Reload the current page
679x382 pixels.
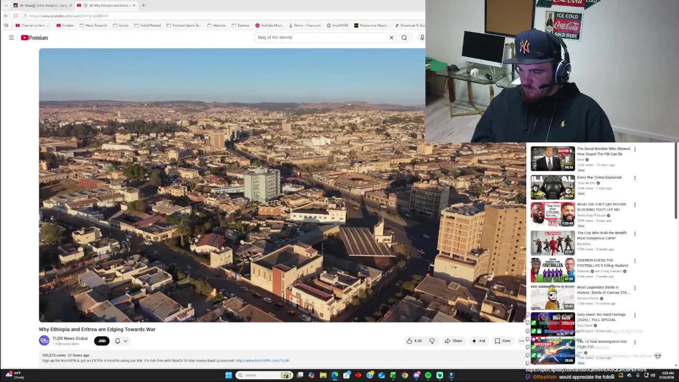(16, 16)
